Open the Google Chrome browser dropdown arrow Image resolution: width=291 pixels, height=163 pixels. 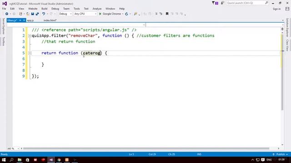tap(123, 14)
